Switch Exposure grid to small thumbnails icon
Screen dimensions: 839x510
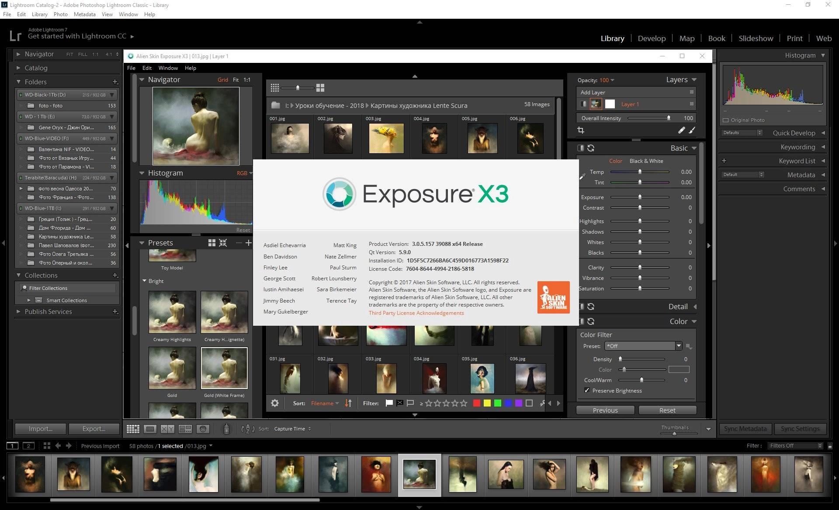click(x=274, y=88)
